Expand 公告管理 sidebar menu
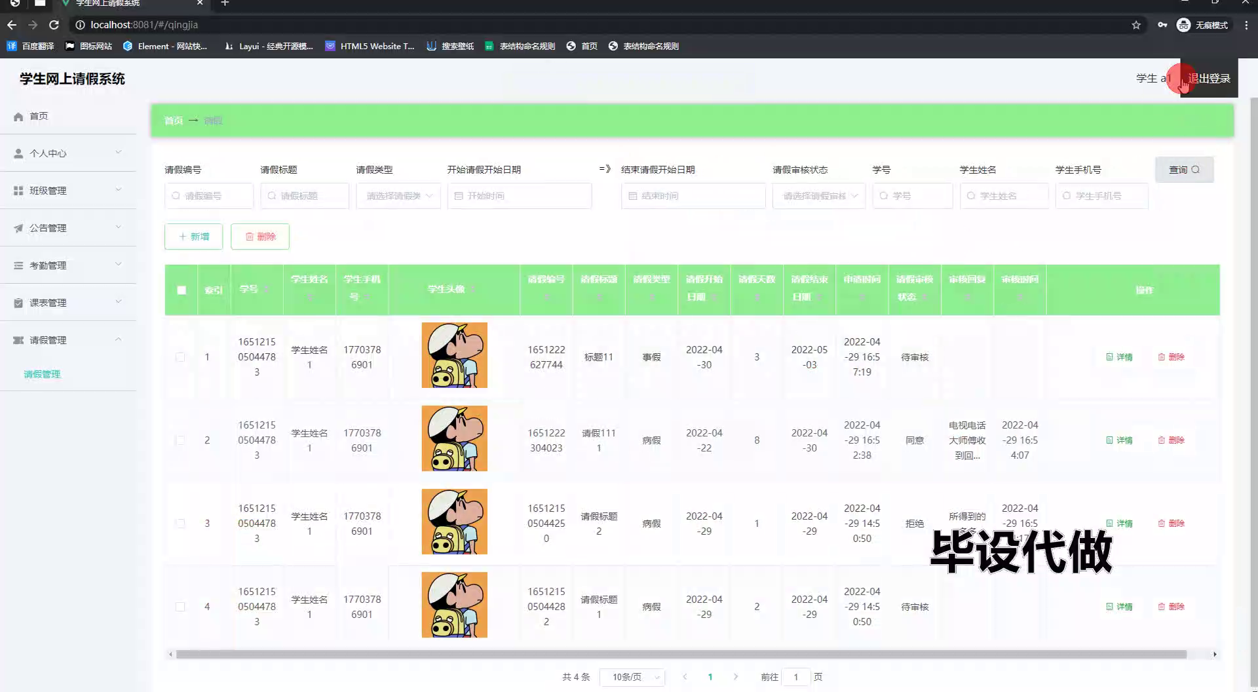 tap(68, 228)
